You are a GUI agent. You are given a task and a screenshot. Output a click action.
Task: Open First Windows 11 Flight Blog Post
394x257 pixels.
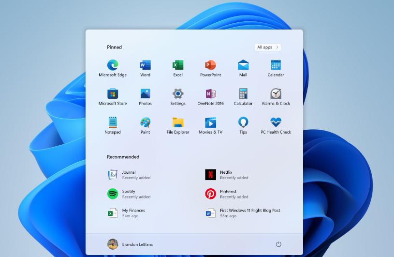point(243,213)
